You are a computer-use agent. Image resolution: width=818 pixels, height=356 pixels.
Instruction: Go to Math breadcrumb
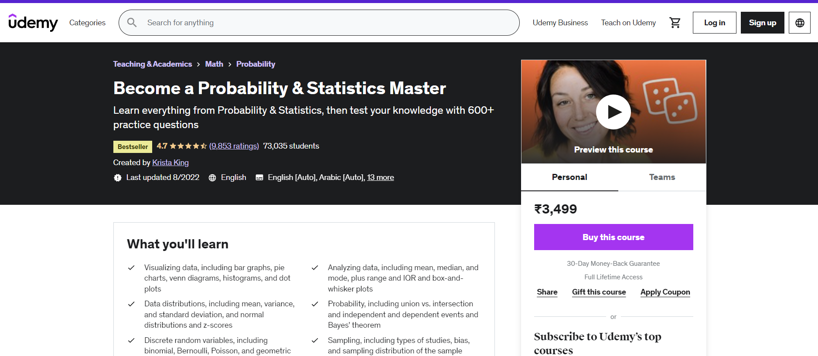pos(214,64)
